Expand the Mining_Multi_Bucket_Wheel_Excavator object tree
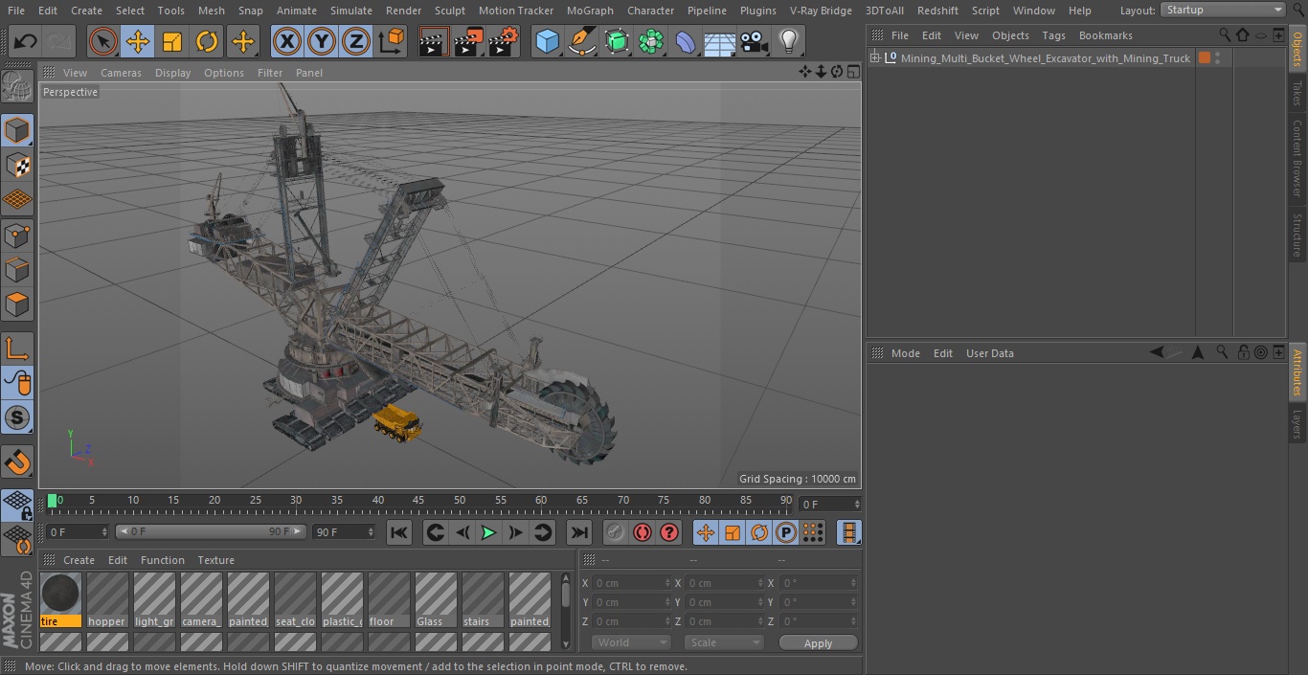 pyautogui.click(x=874, y=58)
